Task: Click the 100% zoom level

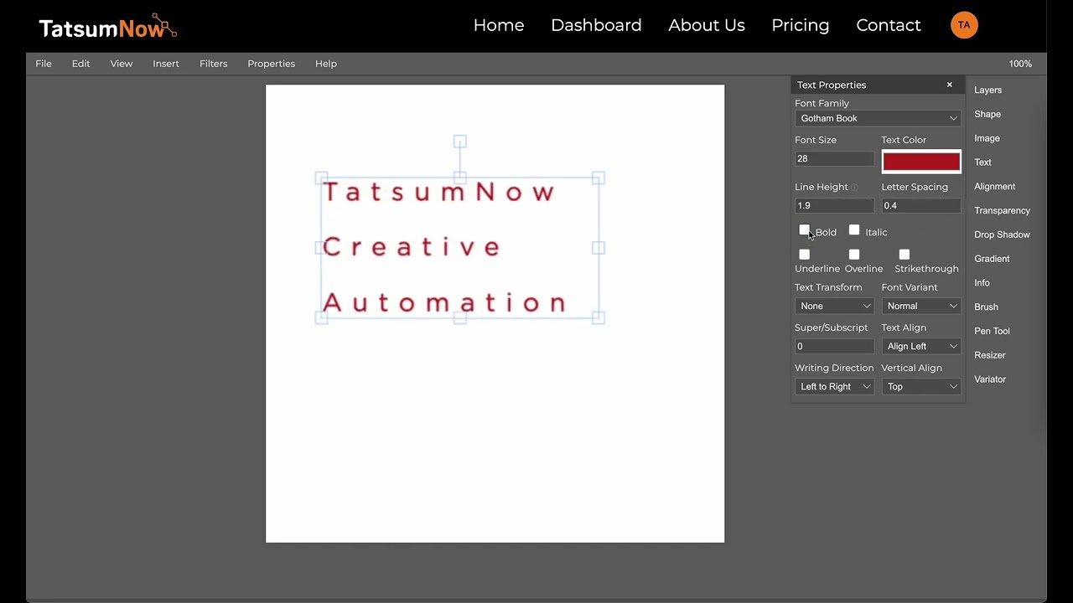Action: pos(1020,64)
